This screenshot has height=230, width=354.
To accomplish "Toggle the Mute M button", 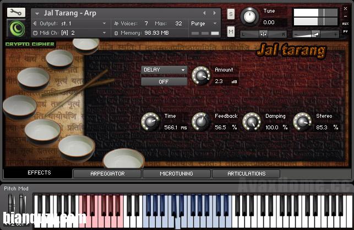I will [231, 31].
